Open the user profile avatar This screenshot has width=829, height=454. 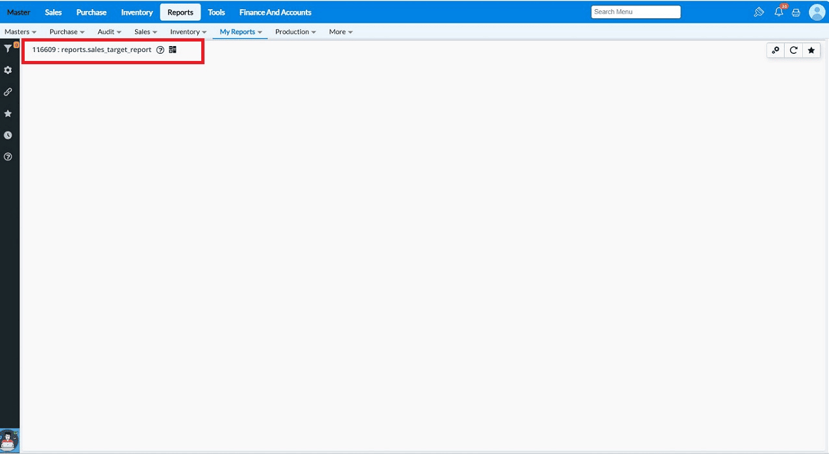click(x=817, y=12)
